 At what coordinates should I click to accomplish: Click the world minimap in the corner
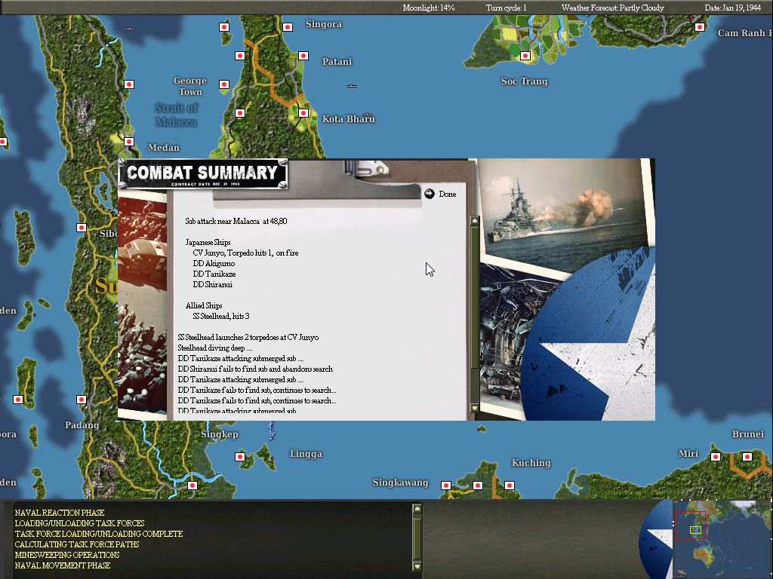click(722, 539)
